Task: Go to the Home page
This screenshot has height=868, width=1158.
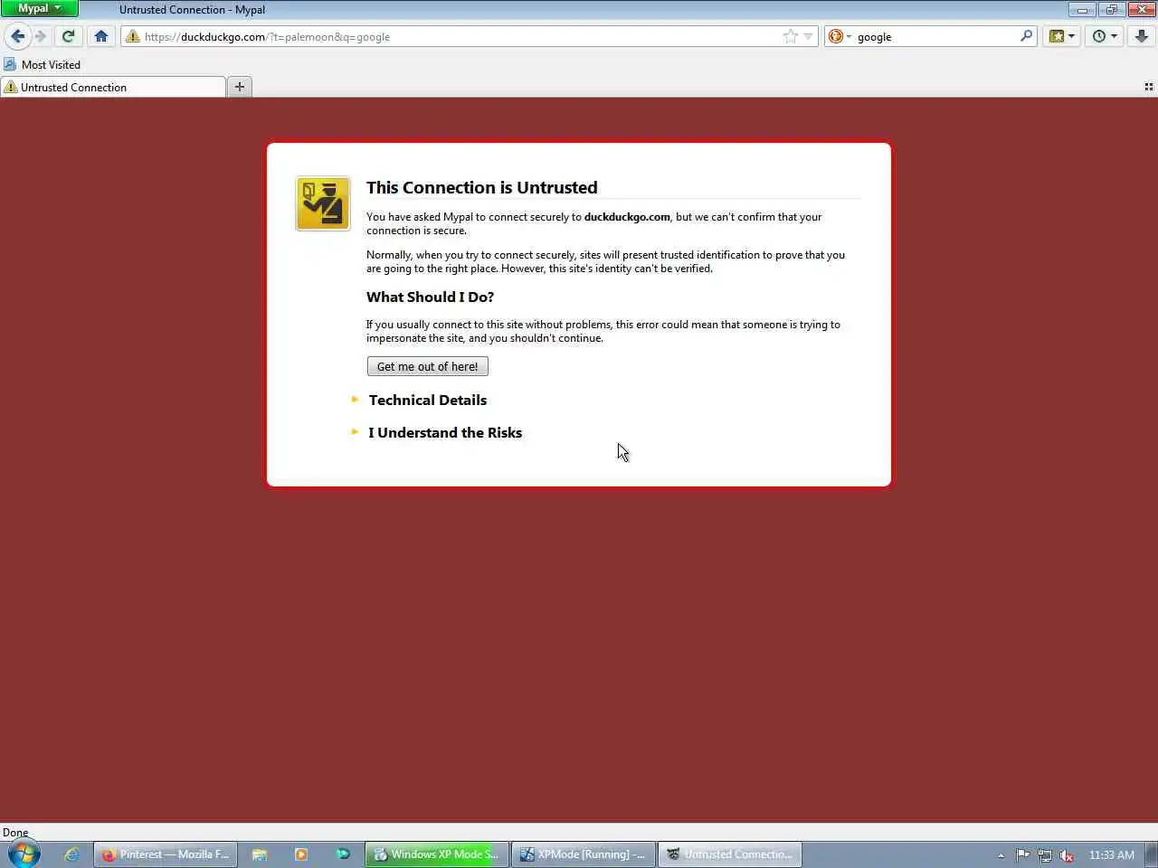Action: click(x=101, y=36)
